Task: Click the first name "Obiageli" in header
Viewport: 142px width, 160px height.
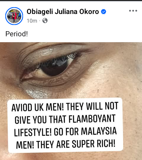Action: pos(40,12)
